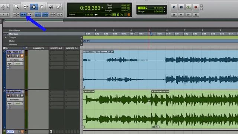
Task: Click dyn button on bdy_mvn_c track
Action: 10,64
